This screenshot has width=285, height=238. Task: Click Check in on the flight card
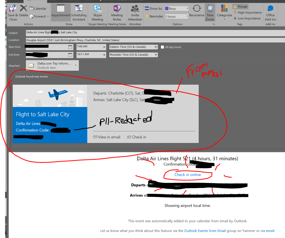click(x=136, y=137)
